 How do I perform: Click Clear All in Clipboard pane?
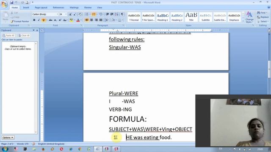click(24, 35)
